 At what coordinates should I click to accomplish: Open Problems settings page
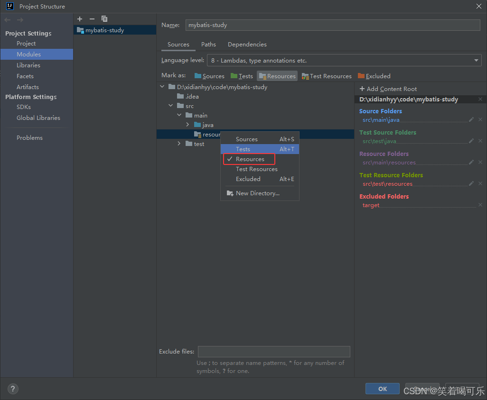(x=37, y=137)
